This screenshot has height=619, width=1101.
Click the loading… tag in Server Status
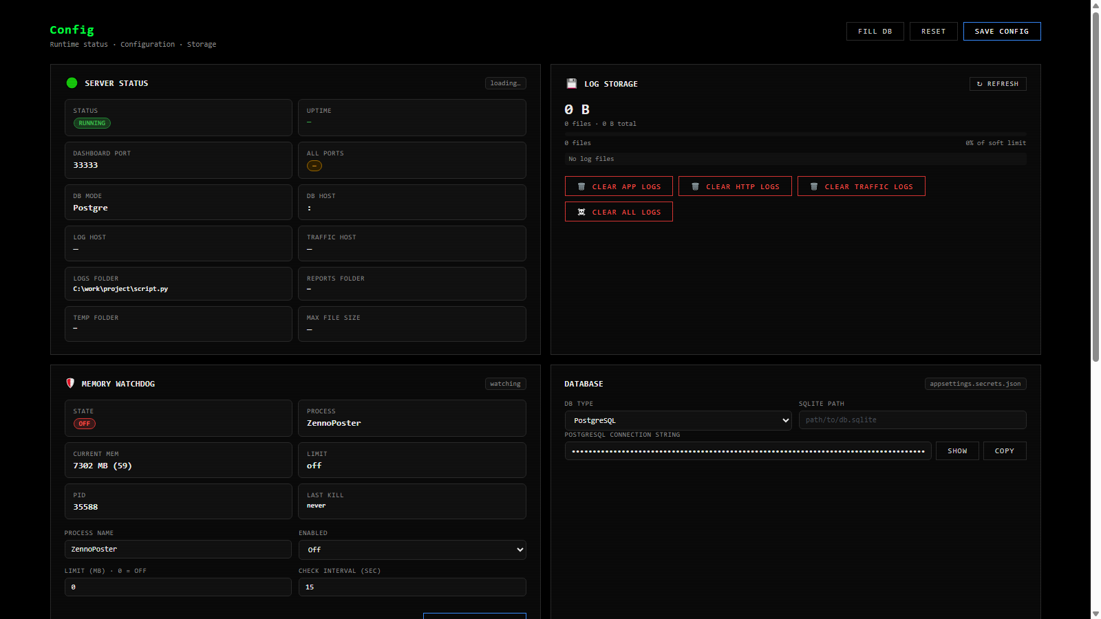click(x=506, y=83)
